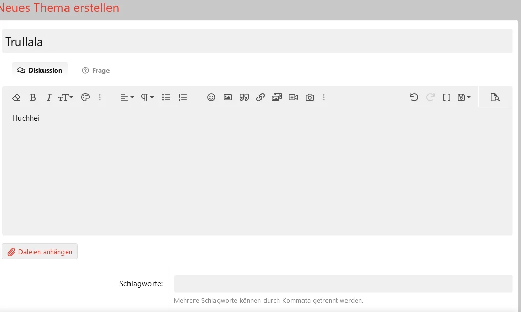Image resolution: width=521 pixels, height=312 pixels.
Task: Open the save draft dropdown
Action: pyautogui.click(x=464, y=97)
